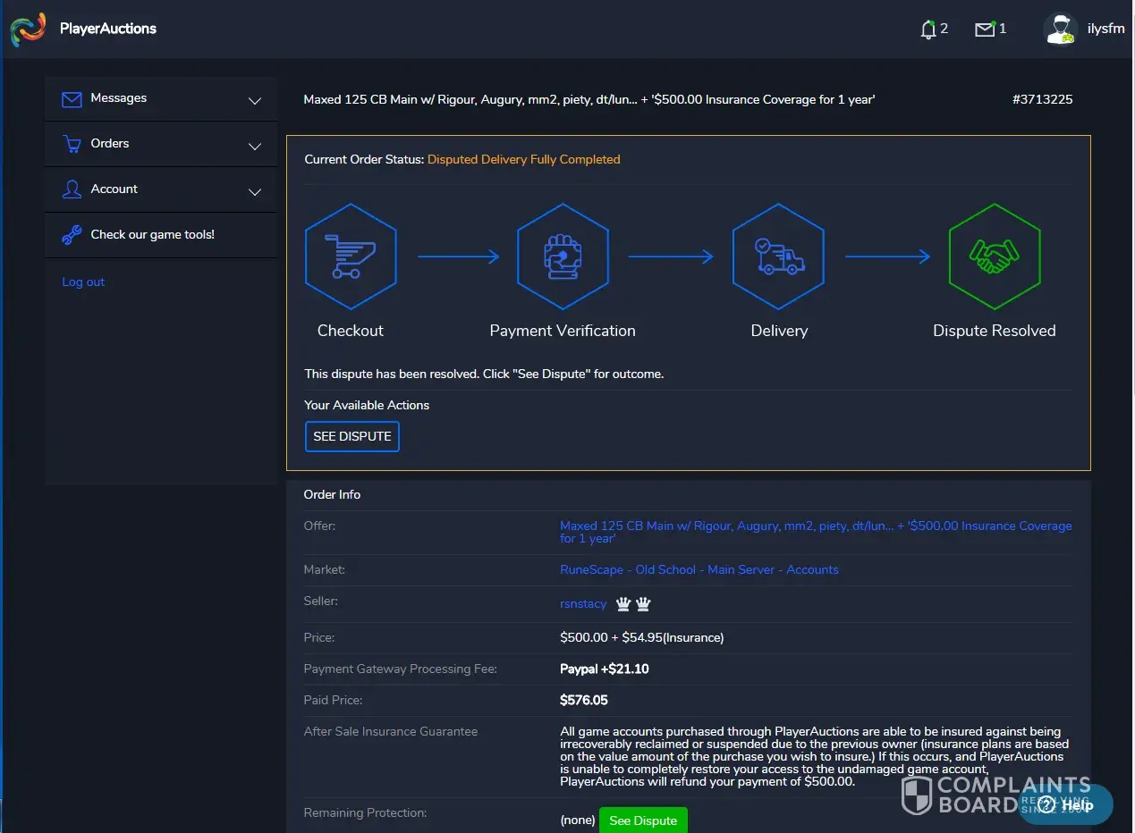The image size is (1135, 833).
Task: Click the Checkout cart hexagon icon
Action: click(x=351, y=256)
